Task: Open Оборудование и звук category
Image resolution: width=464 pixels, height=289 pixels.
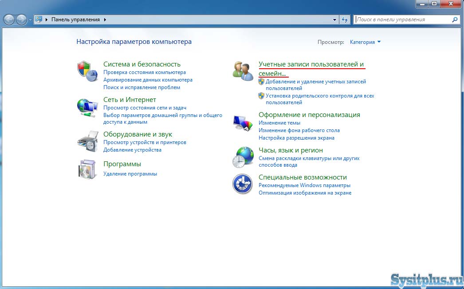Action: tap(138, 134)
